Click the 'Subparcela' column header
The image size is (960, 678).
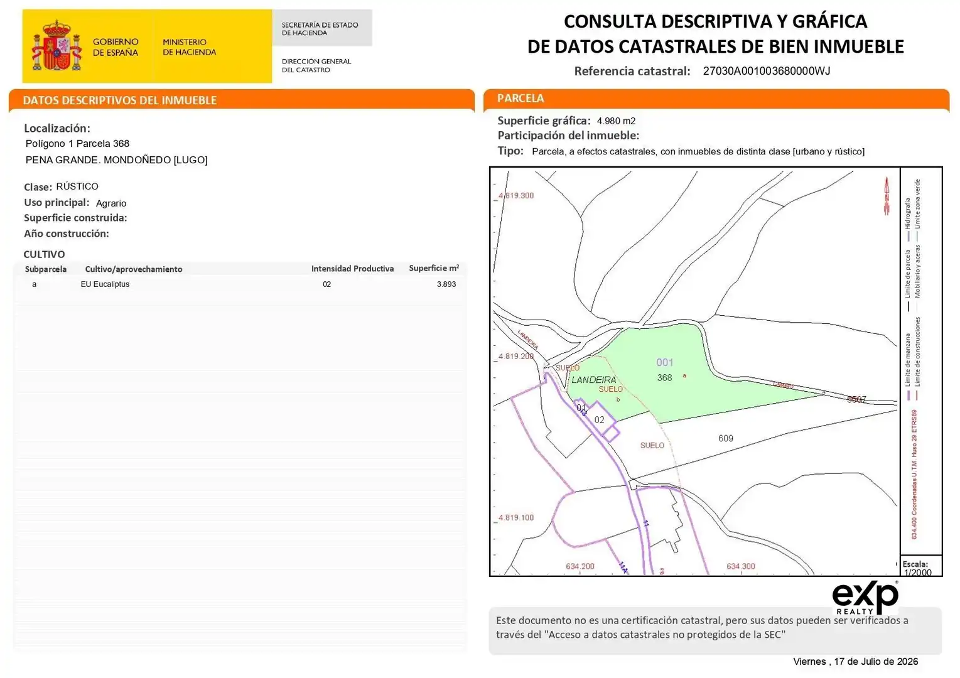[x=46, y=269]
